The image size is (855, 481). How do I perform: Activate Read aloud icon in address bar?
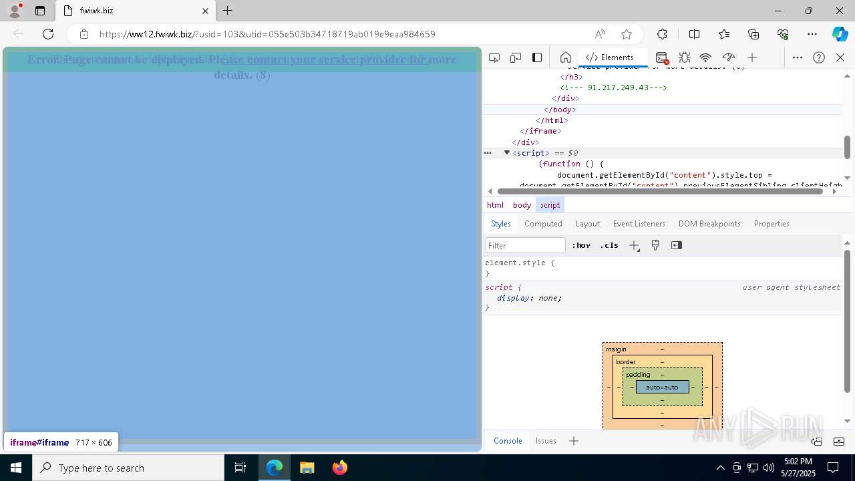tap(600, 34)
